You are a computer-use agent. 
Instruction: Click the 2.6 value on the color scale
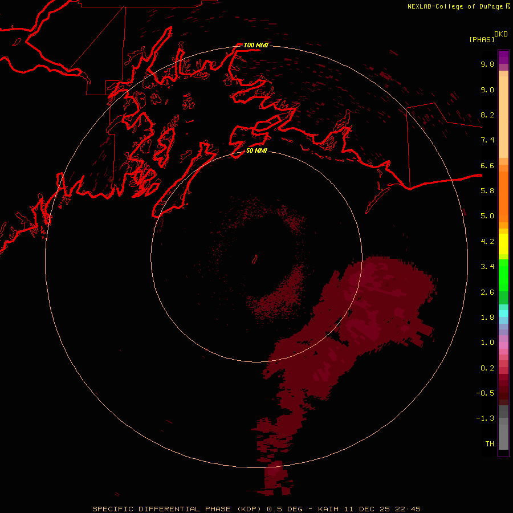487,292
